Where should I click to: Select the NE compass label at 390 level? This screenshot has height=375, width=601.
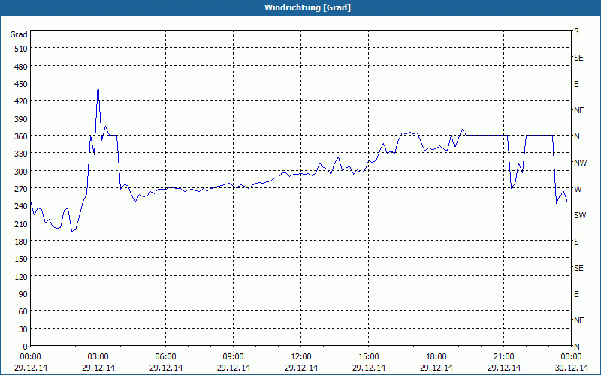click(578, 110)
